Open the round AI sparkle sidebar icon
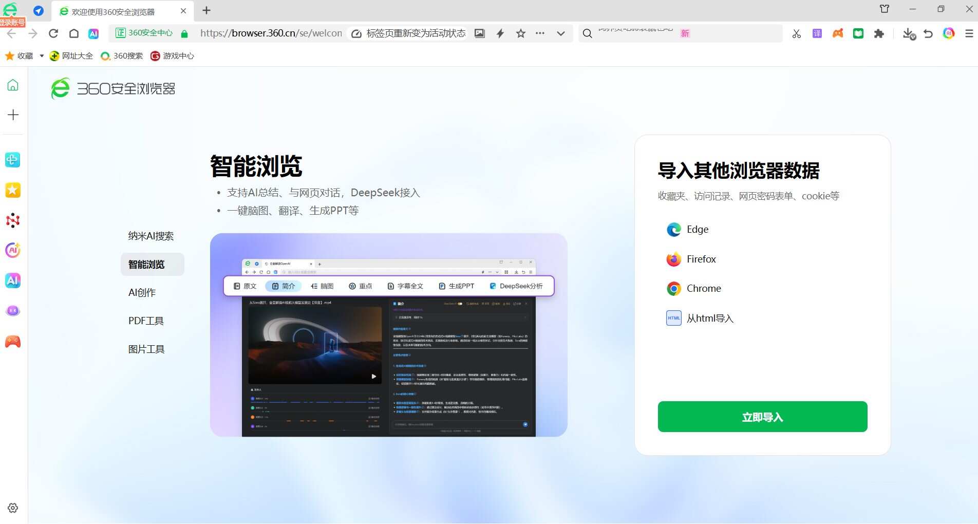 pyautogui.click(x=13, y=250)
